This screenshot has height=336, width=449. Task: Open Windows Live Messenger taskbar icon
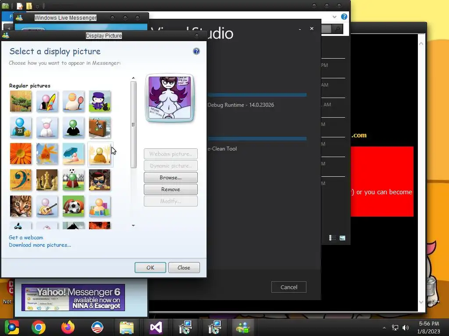(243, 327)
